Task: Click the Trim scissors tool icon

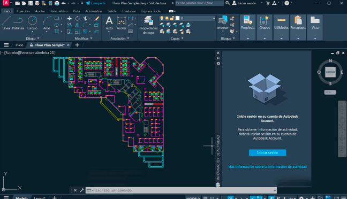Action: pyautogui.click(x=85, y=18)
